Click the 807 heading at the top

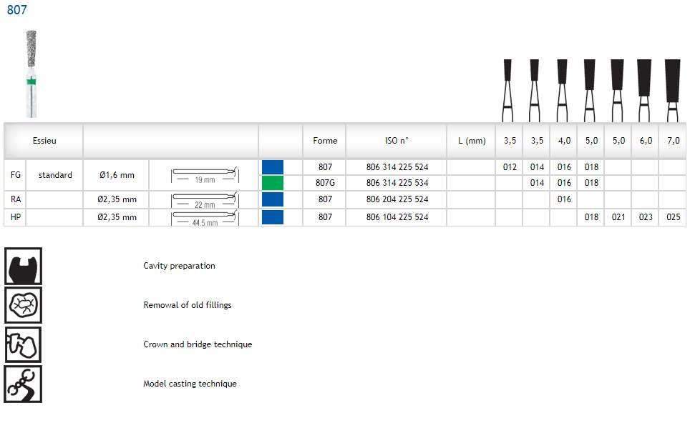point(17,11)
